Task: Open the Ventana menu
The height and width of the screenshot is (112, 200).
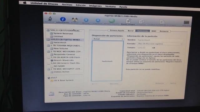Action: 110,7
